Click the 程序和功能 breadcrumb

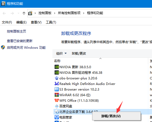95,13
